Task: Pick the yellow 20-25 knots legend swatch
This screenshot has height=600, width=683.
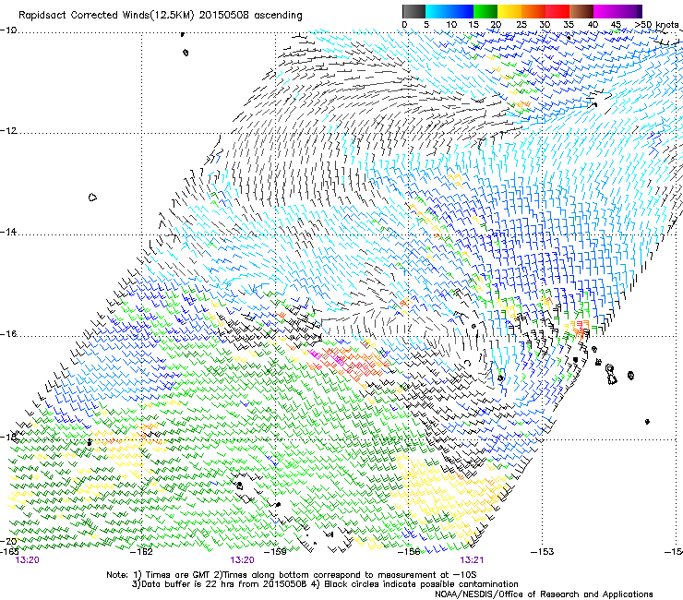Action: tap(509, 11)
